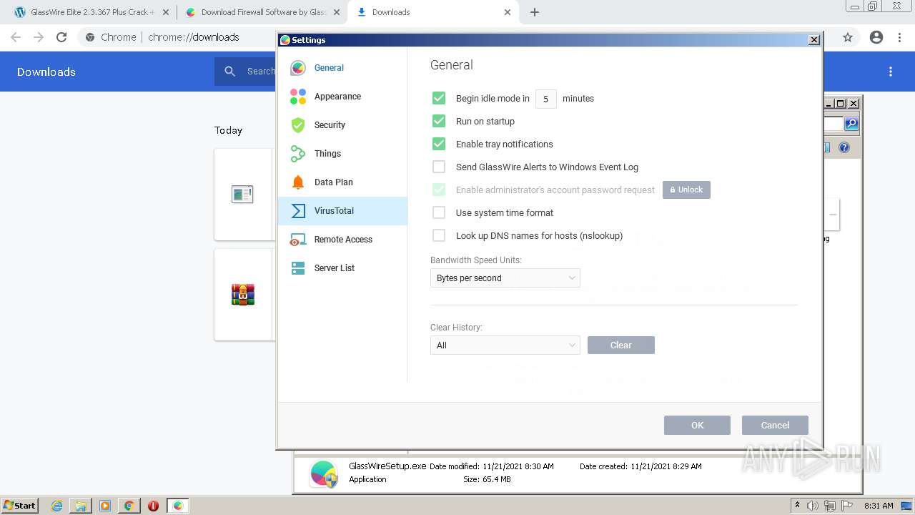Click the administrator's account password request checkbox

pyautogui.click(x=439, y=190)
